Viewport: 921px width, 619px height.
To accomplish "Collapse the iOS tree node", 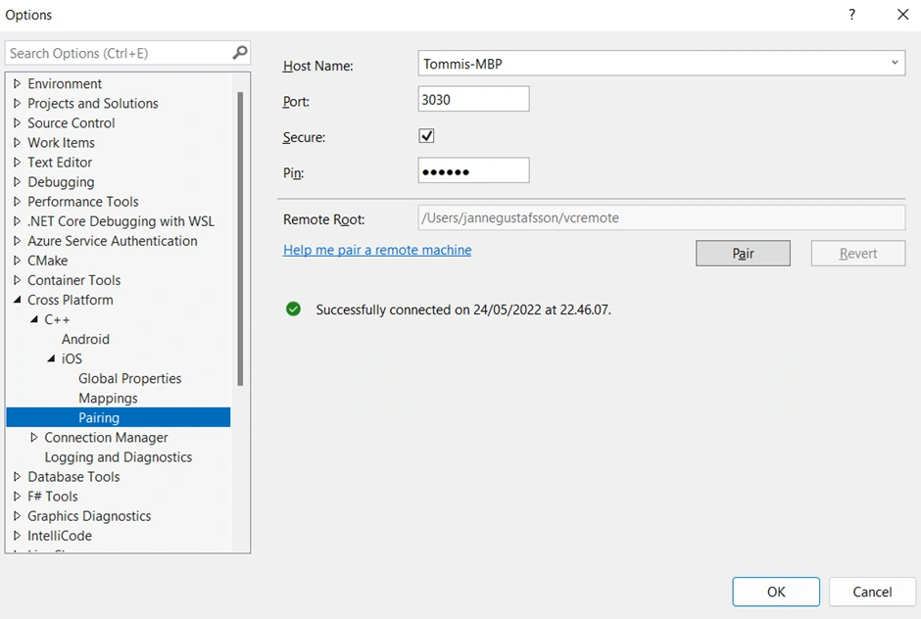I will 51,358.
